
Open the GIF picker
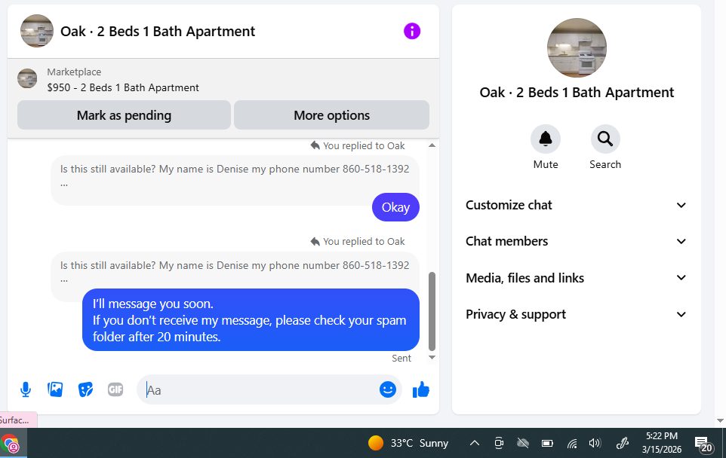[x=115, y=389]
